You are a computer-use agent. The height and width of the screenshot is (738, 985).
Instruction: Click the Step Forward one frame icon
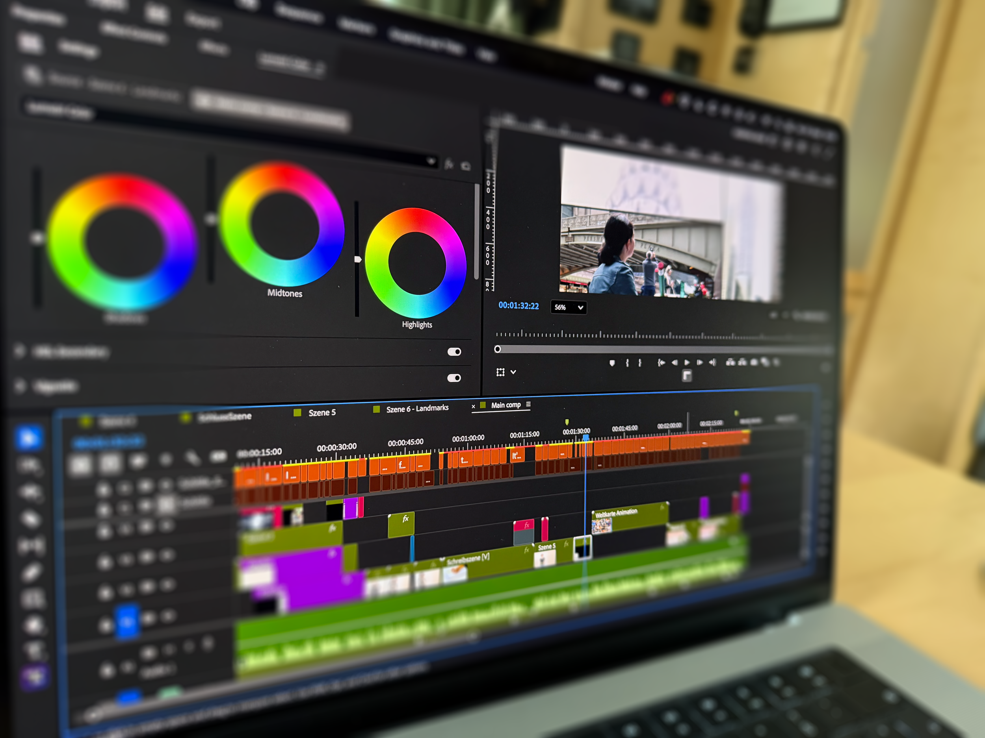tap(700, 363)
